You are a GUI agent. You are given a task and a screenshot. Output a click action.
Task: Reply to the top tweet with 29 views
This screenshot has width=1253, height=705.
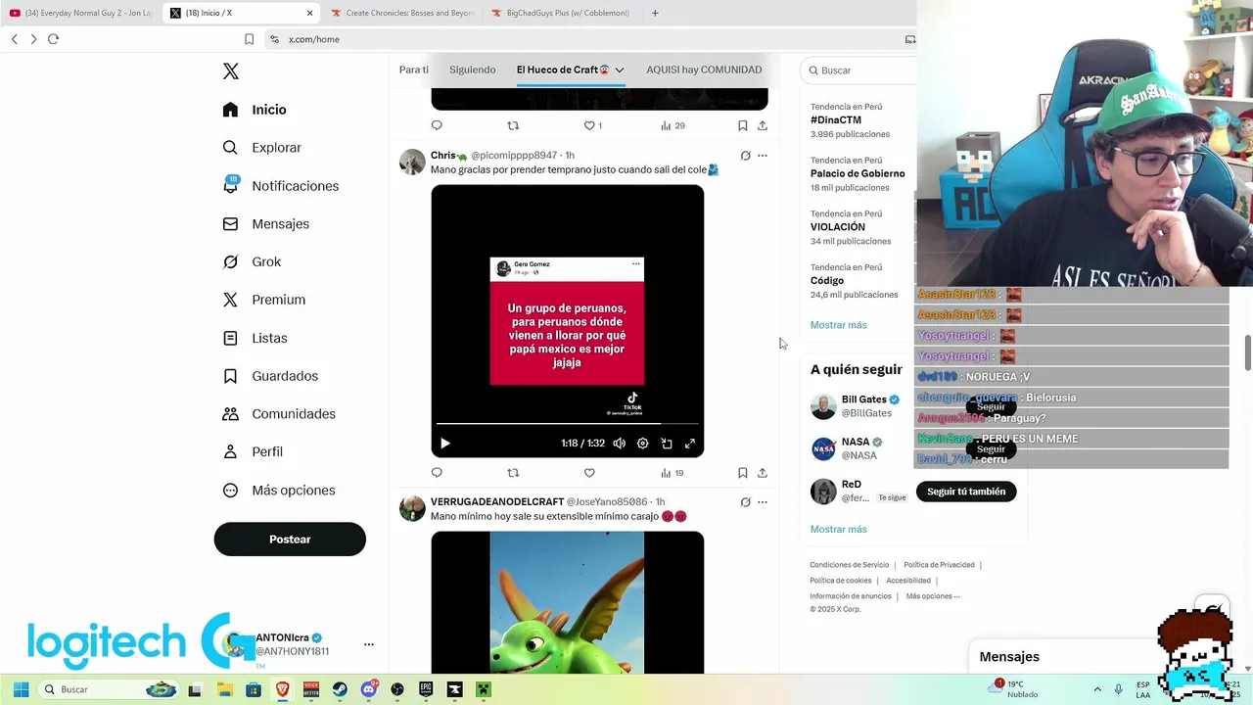coord(437,125)
